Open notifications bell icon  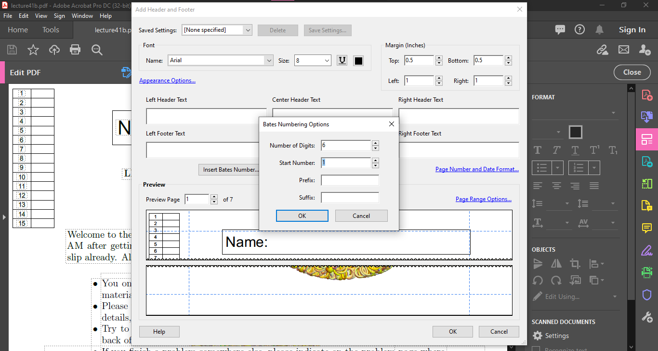pyautogui.click(x=599, y=30)
